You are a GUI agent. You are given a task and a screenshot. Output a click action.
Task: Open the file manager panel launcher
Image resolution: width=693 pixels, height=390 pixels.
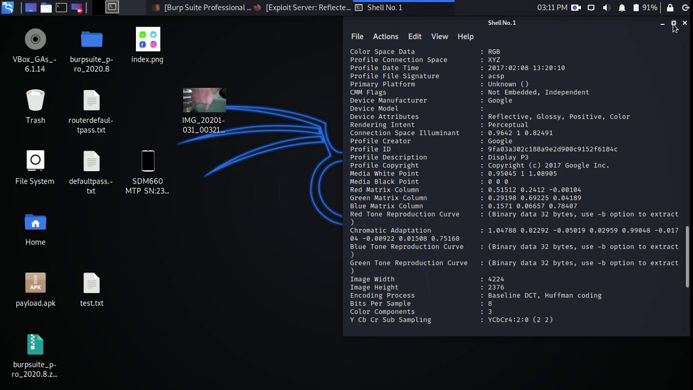click(46, 8)
